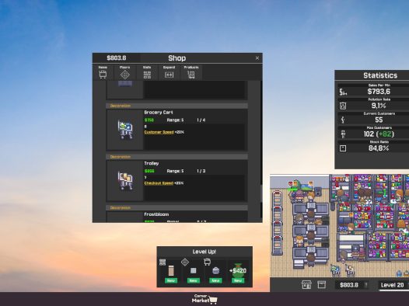The width and height of the screenshot is (409, 306).
Task: Open the Items tab in the Shop
Action: [x=103, y=72]
